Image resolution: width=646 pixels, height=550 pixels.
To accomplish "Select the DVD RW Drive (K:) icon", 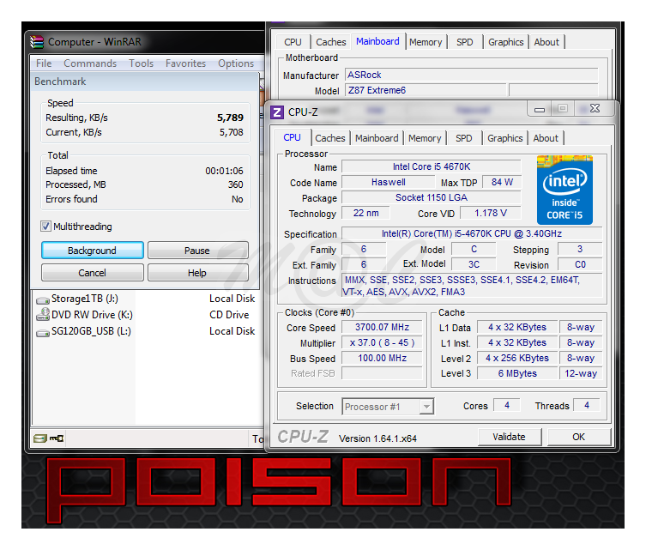I will (x=42, y=315).
